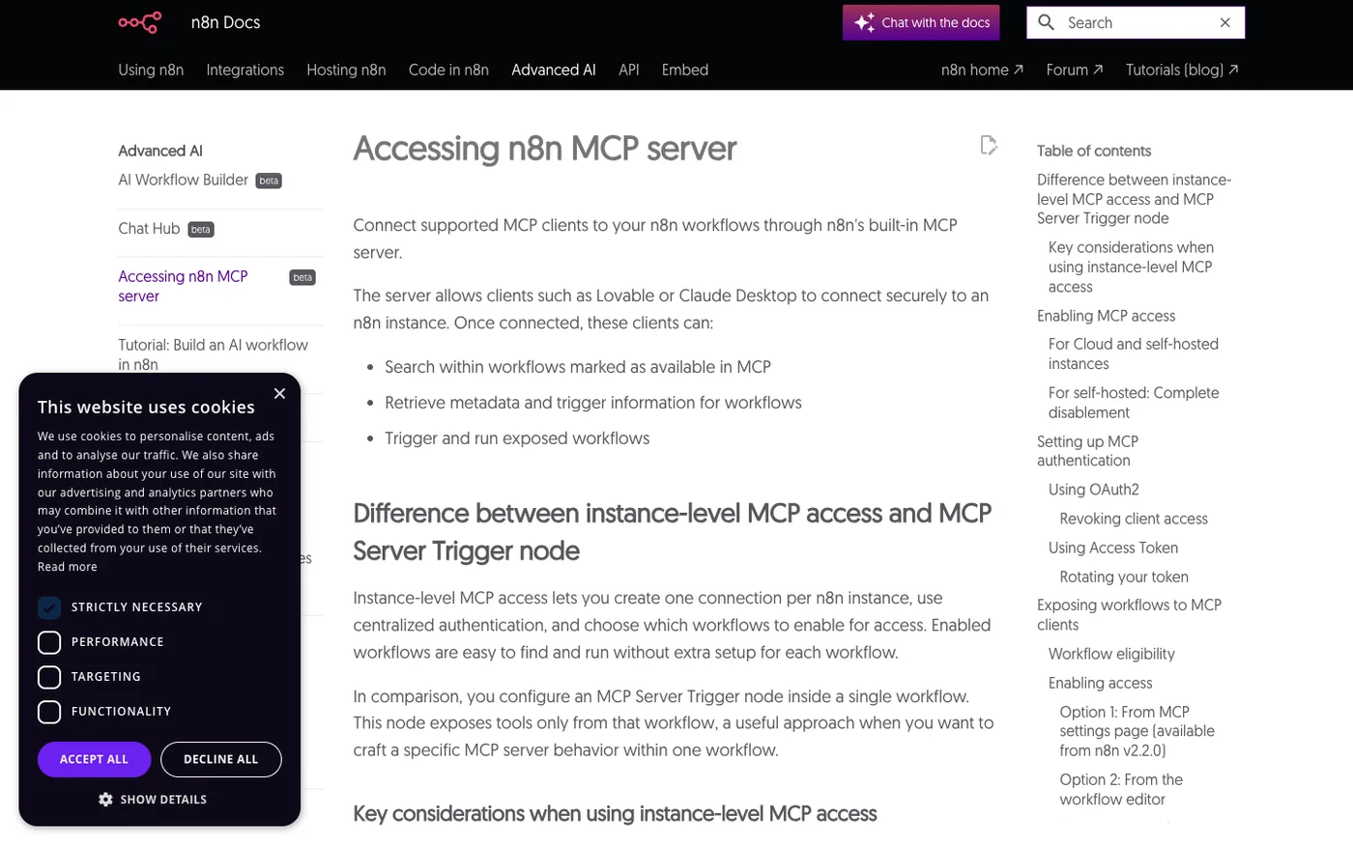Click the magnifier icon in the search bar
Screen dimensions: 1353x845
[x=1046, y=22]
